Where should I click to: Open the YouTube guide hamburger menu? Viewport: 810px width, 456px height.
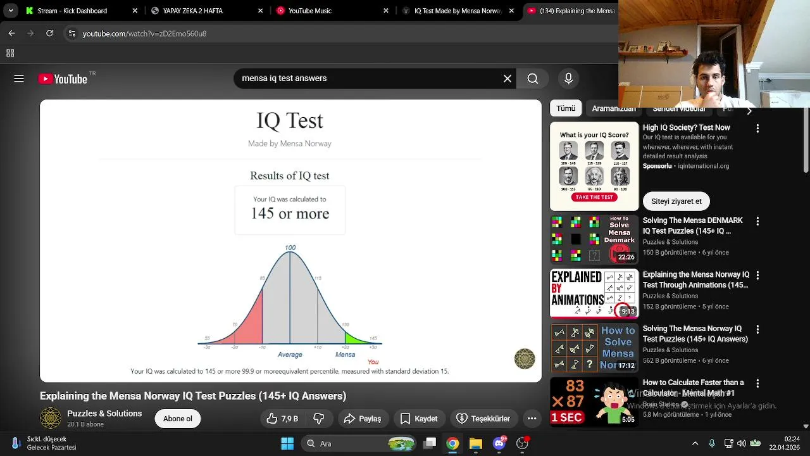[x=19, y=79]
